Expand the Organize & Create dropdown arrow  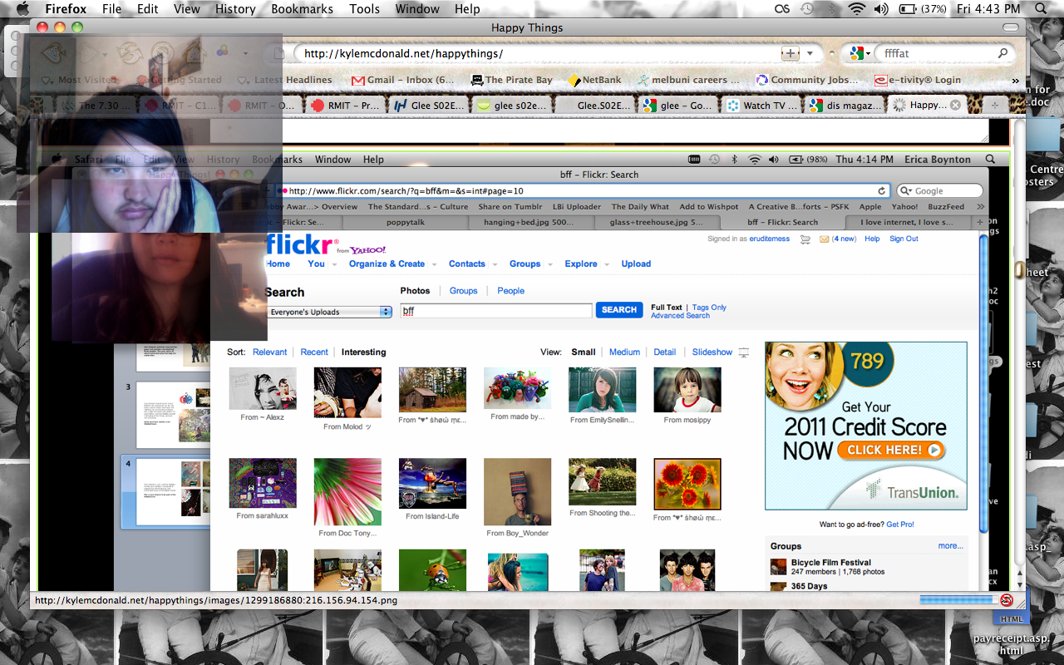[433, 264]
